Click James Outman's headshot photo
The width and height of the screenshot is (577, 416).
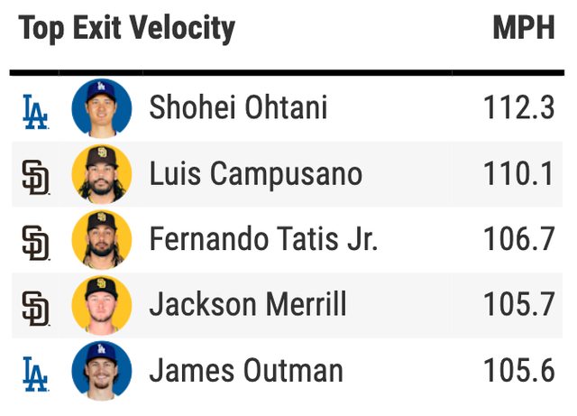[x=101, y=372]
